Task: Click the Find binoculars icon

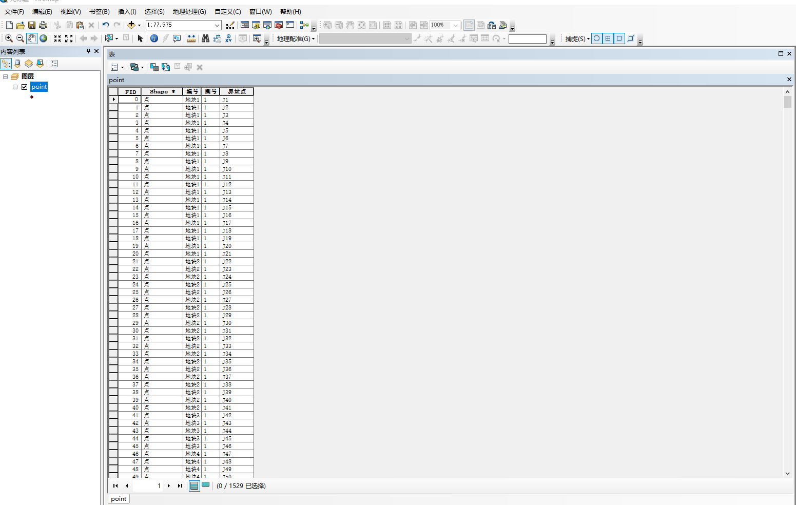Action: pos(205,38)
